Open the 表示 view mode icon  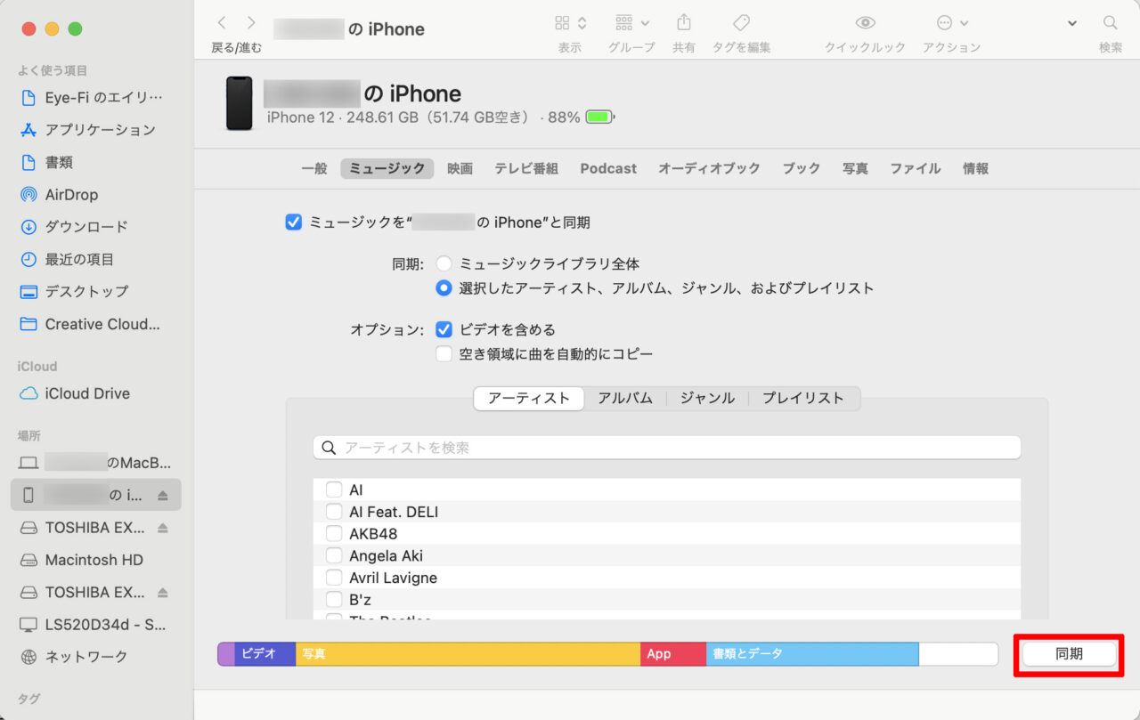point(570,23)
